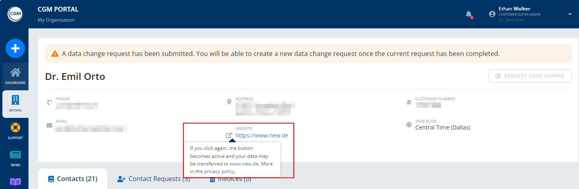
Task: Click www.new.de link in tooltip
Action: pos(244,164)
